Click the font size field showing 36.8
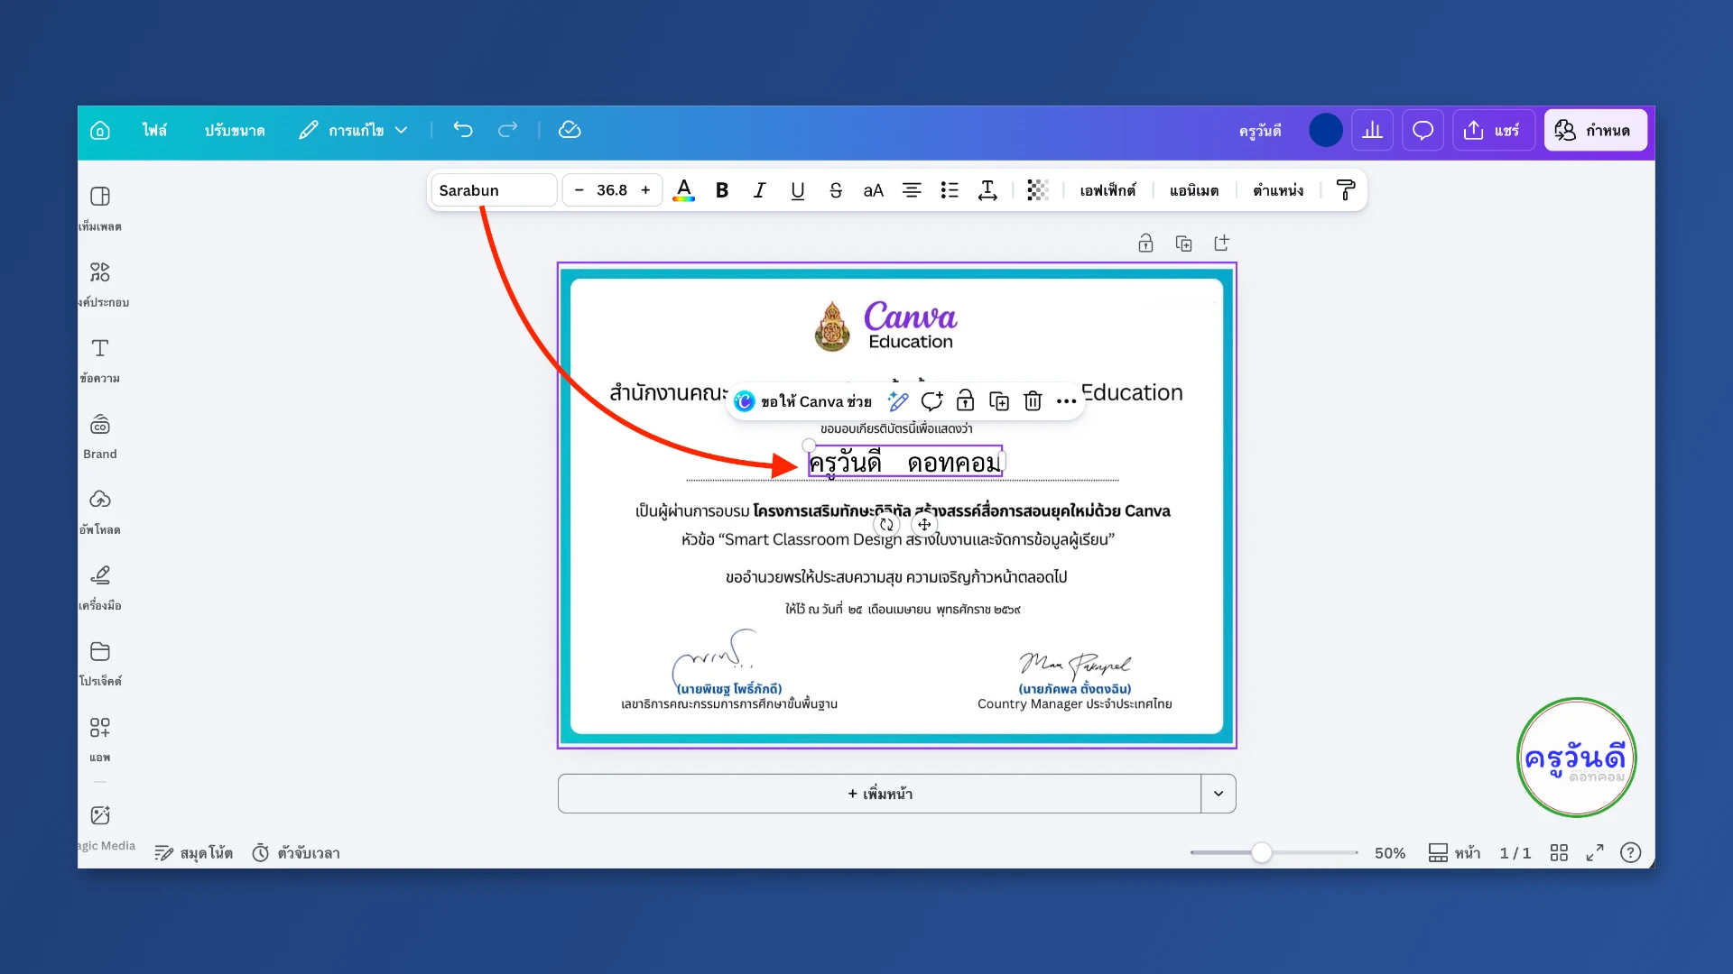 point(612,189)
